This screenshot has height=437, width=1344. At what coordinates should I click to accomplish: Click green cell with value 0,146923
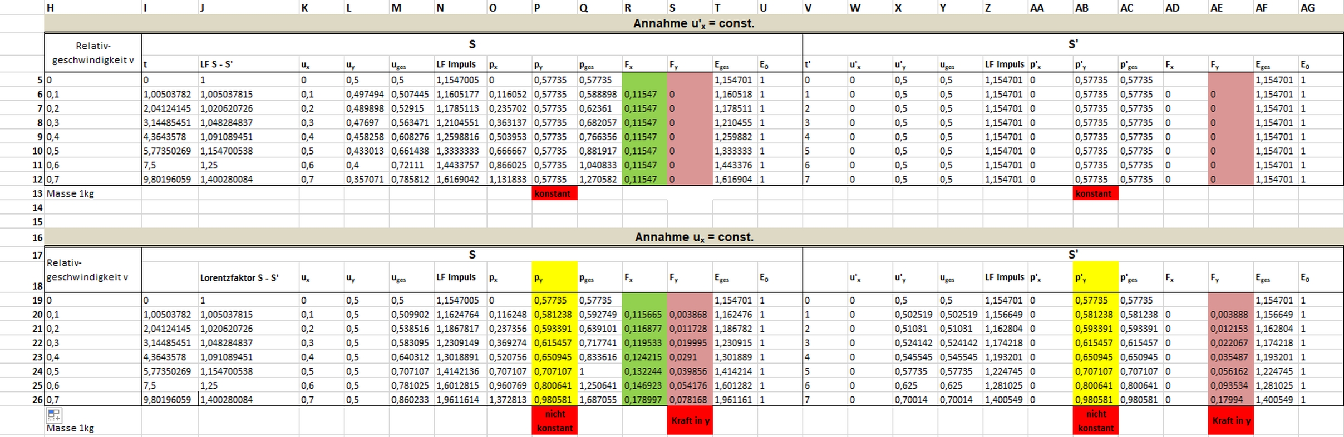pyautogui.click(x=644, y=386)
